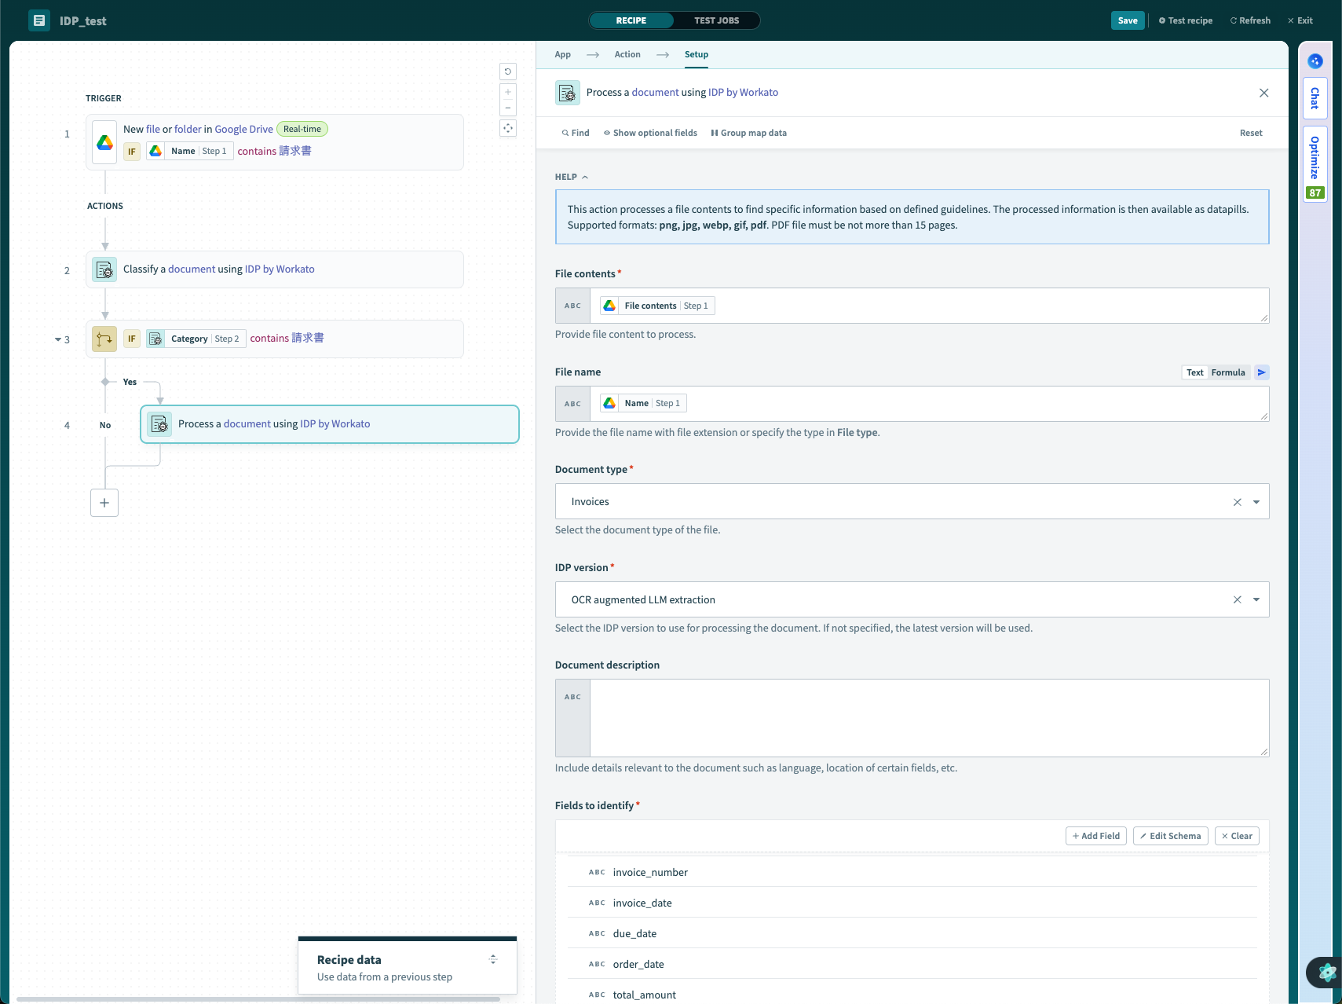
Task: Collapse the HELP section
Action: point(572,177)
